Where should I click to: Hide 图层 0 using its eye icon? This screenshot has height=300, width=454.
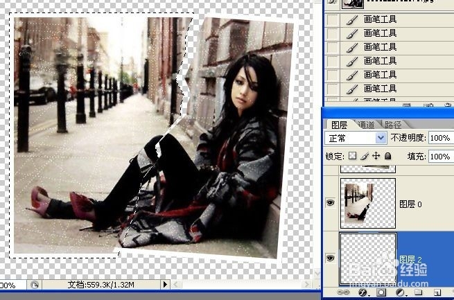pyautogui.click(x=331, y=203)
